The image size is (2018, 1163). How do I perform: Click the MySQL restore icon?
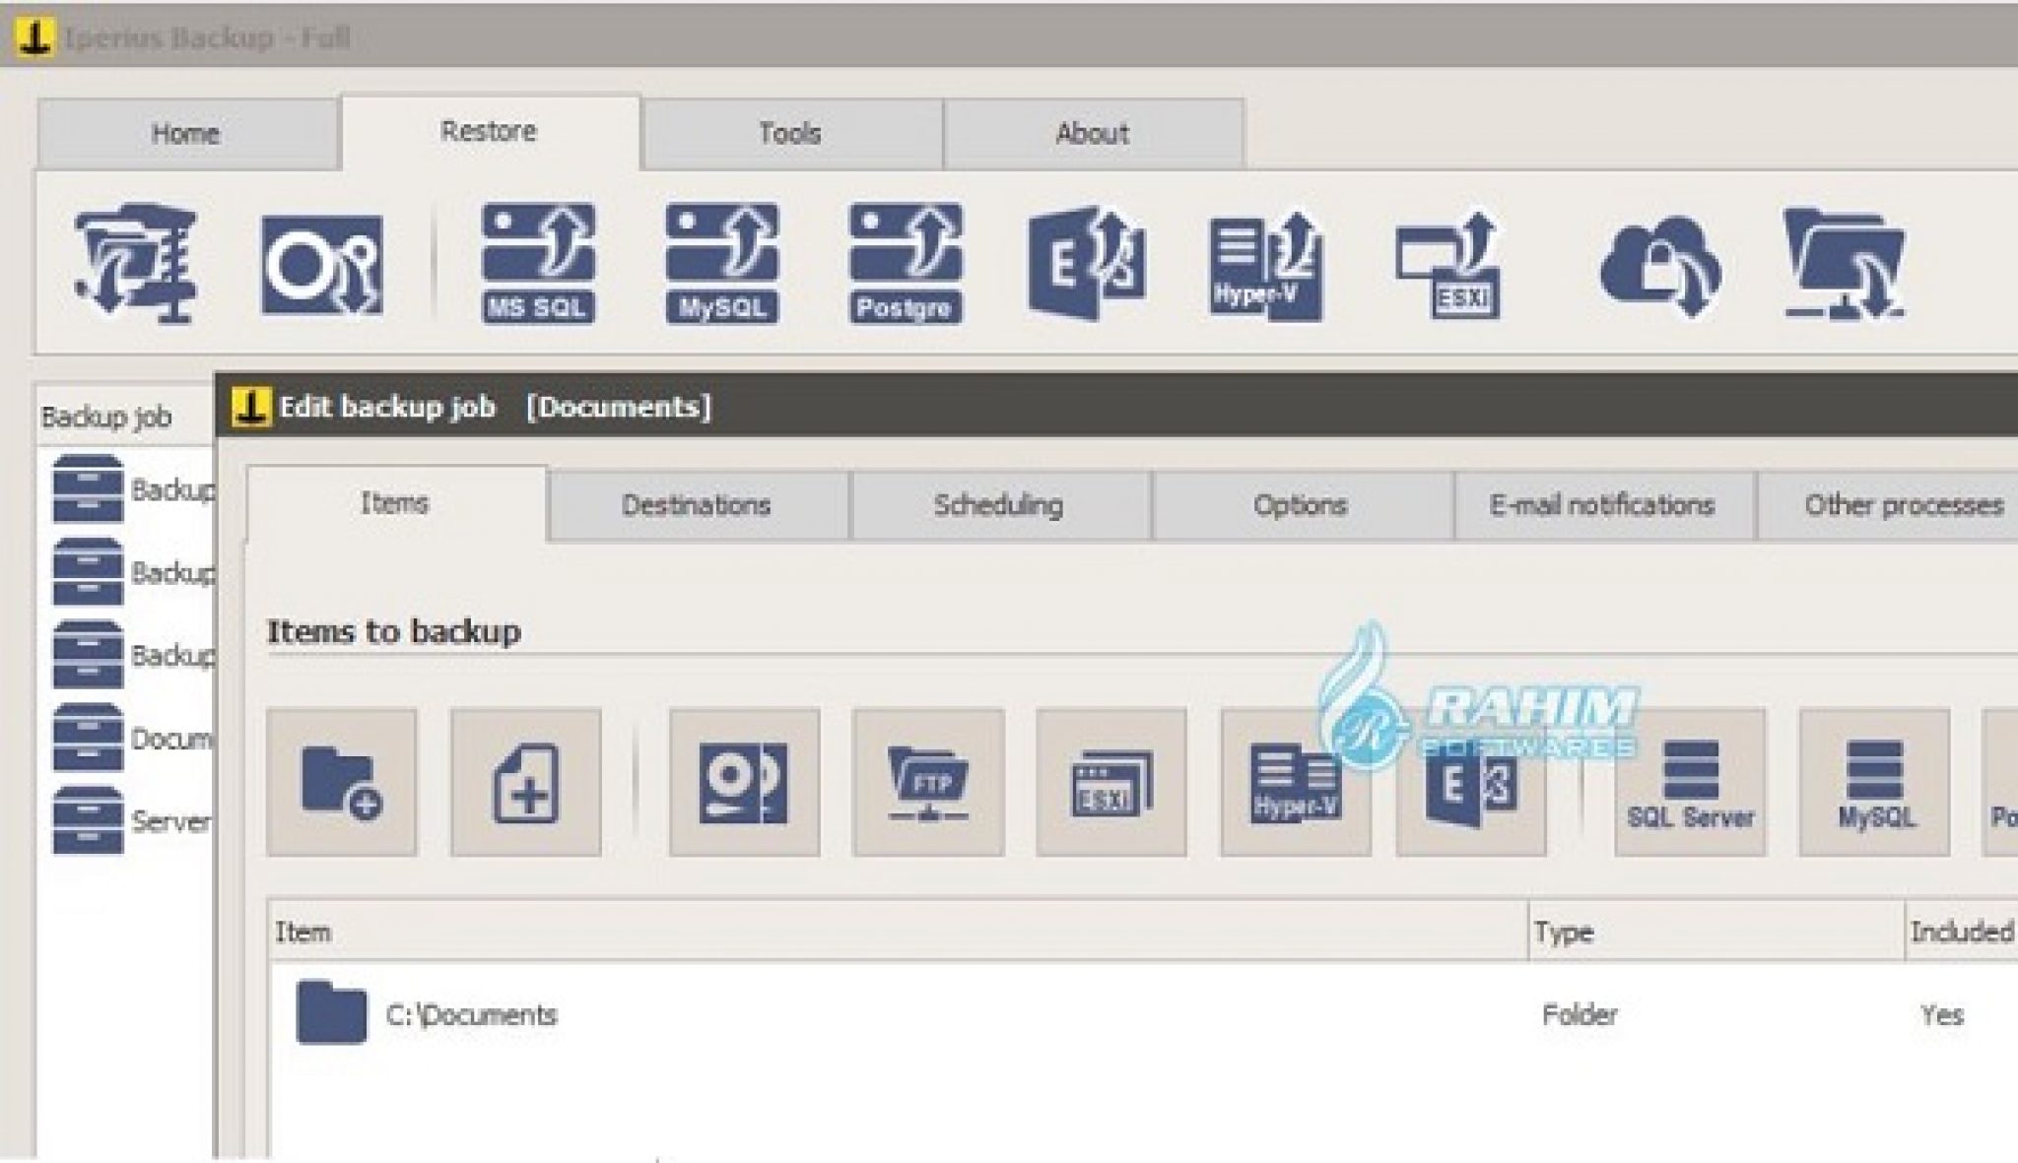coord(721,264)
